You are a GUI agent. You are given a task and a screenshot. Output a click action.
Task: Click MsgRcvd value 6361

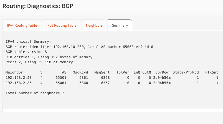point(84,78)
